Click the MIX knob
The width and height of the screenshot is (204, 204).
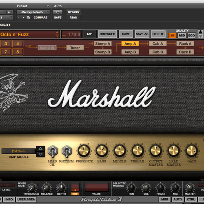[175, 188]
